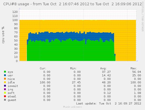
Task: Click the cpu use % axis label
Action: [x=3, y=35]
